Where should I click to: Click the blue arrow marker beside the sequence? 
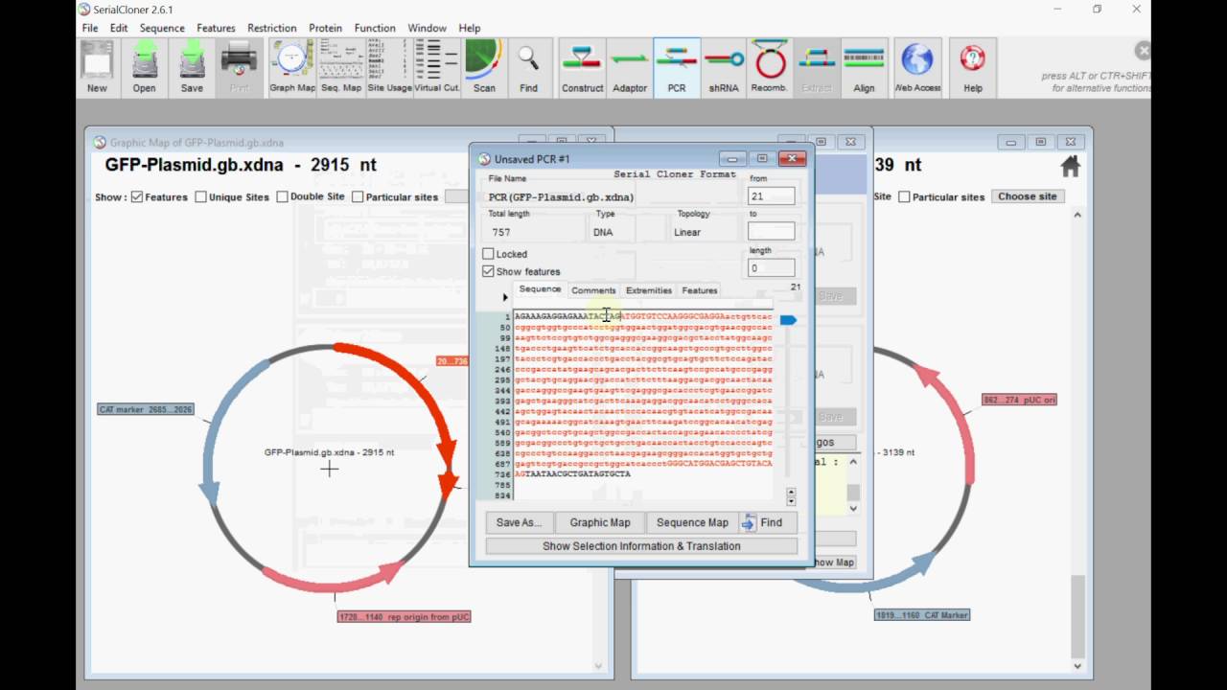(788, 320)
